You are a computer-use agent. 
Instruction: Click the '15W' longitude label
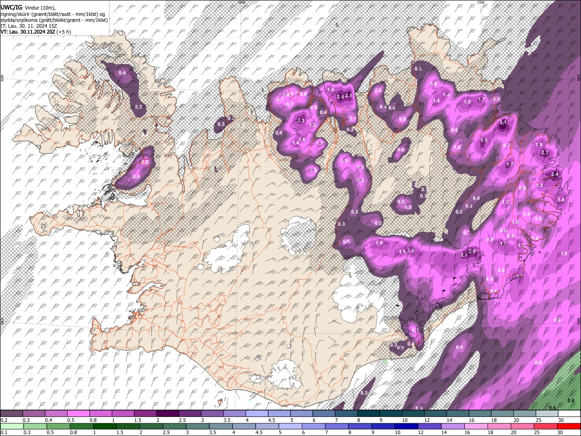pyautogui.click(x=481, y=2)
